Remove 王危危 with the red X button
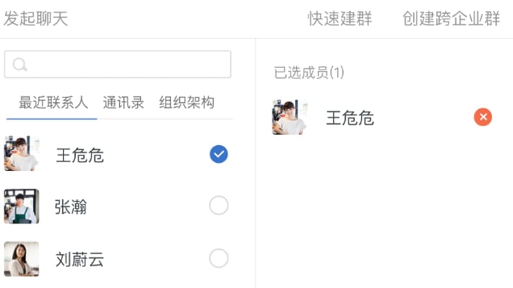513x288 pixels. click(483, 117)
